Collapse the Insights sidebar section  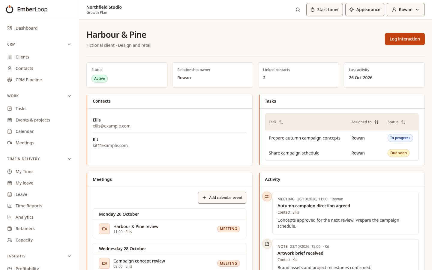pos(69,256)
